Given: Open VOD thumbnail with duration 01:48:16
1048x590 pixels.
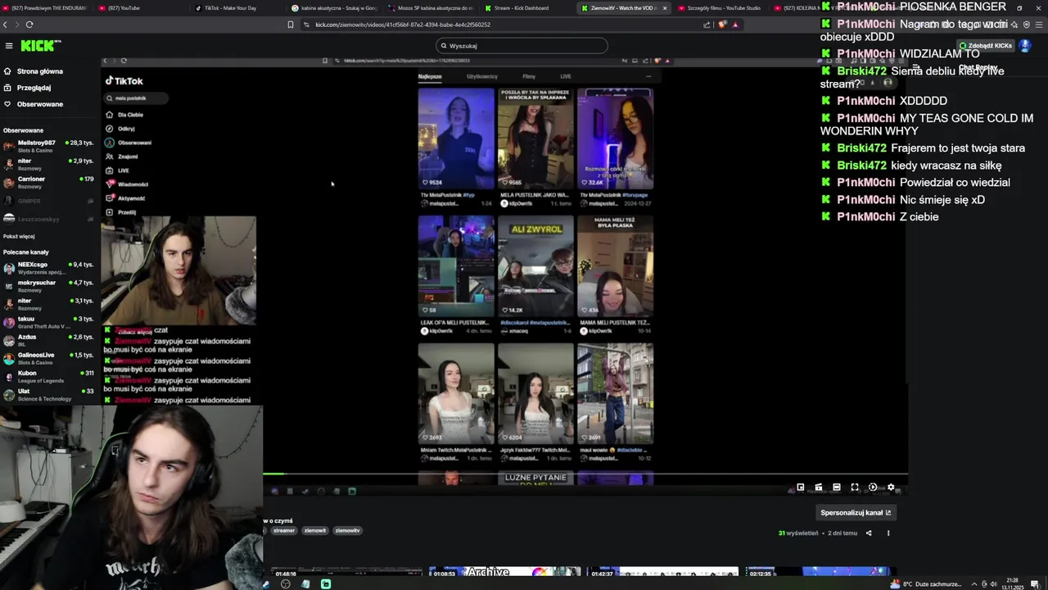Looking at the screenshot, I should (x=346, y=572).
